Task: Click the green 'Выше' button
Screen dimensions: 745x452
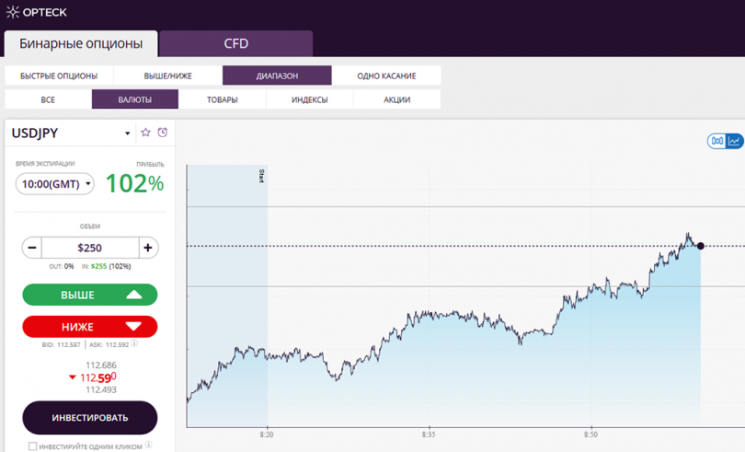Action: (90, 295)
